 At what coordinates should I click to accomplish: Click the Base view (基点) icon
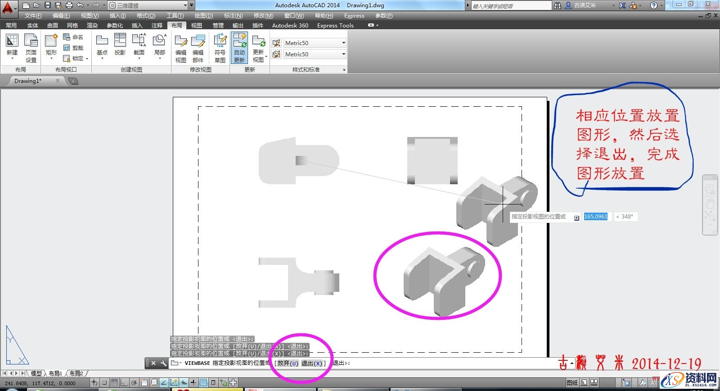[x=102, y=45]
